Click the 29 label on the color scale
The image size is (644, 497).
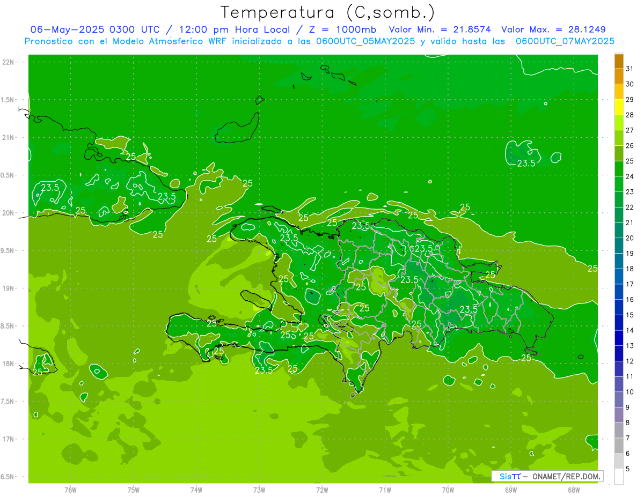click(x=630, y=99)
